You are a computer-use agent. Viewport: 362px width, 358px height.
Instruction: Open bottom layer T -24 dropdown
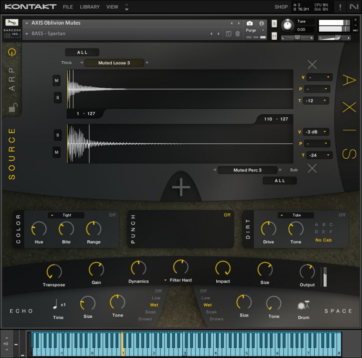pos(320,155)
